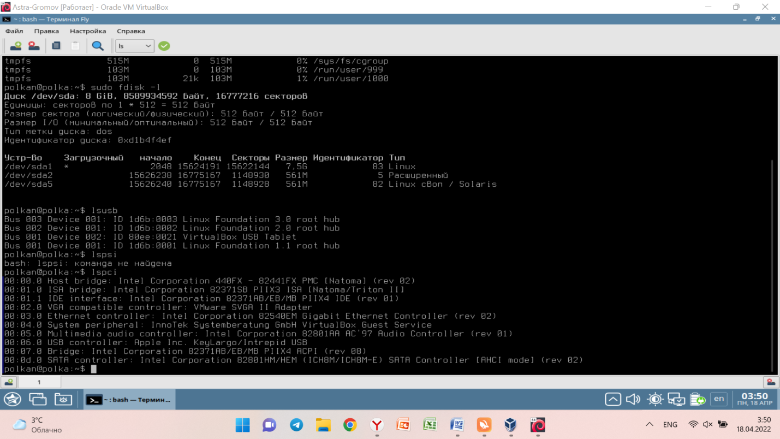Open a new terminal tab via toolbar icon
Viewport: 780px width, 439px height.
16,46
